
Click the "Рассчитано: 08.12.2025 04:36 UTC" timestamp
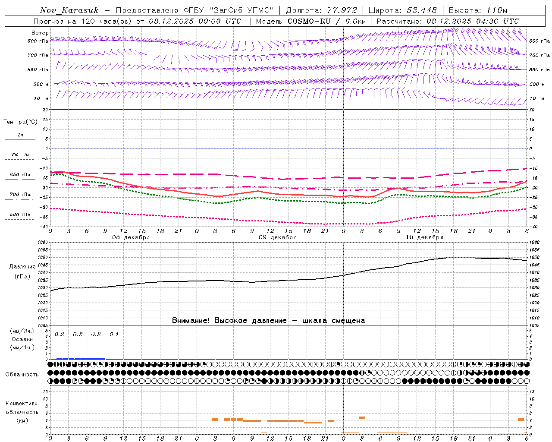(448, 21)
